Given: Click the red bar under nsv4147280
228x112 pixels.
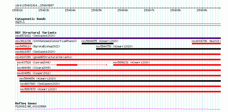Looking at the screenshot, I should (x=118, y=60).
